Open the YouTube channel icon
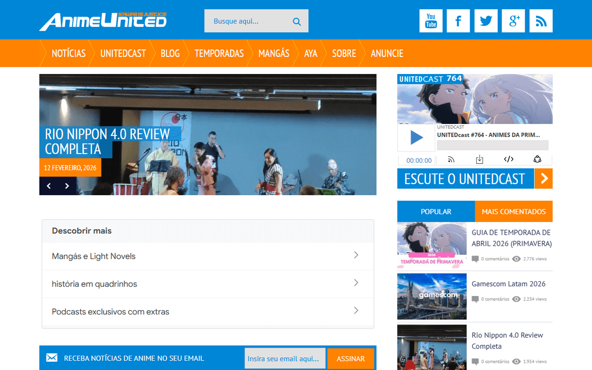Image resolution: width=592 pixels, height=370 pixels. point(431,21)
